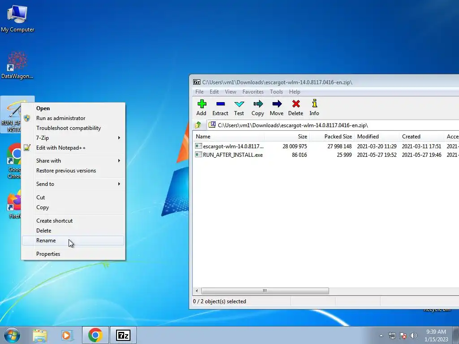Select the RUN_AFTER_INSTALL.exe file name
Viewport: 459px width, 344px height.
(x=233, y=155)
